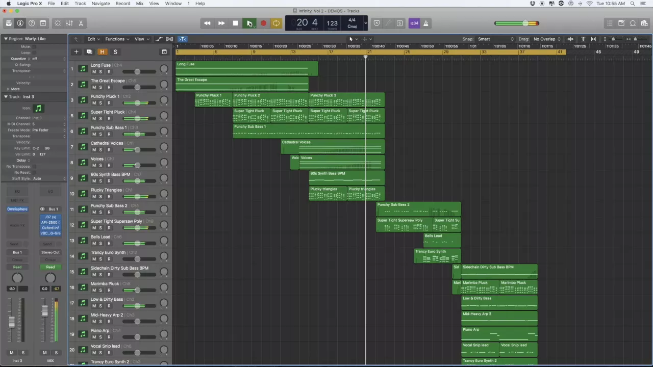Mute the Long Fuse track
The width and height of the screenshot is (653, 367).
[x=94, y=71]
